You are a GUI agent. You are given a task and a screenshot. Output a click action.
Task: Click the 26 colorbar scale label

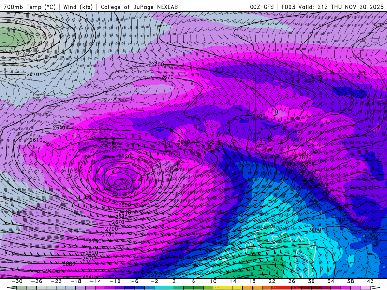click(292, 281)
